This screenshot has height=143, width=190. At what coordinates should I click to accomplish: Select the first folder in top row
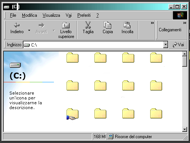point(73,57)
